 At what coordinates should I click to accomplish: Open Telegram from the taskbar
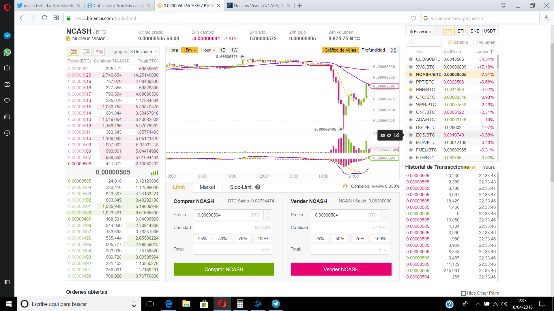pos(276,304)
